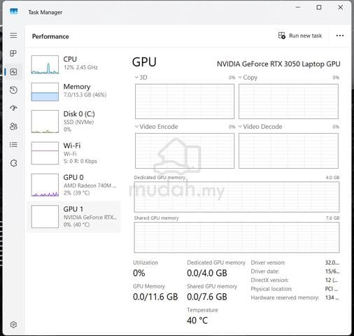The width and height of the screenshot is (354, 336).
Task: Open Services page puzzle icon
Action: (x=13, y=163)
